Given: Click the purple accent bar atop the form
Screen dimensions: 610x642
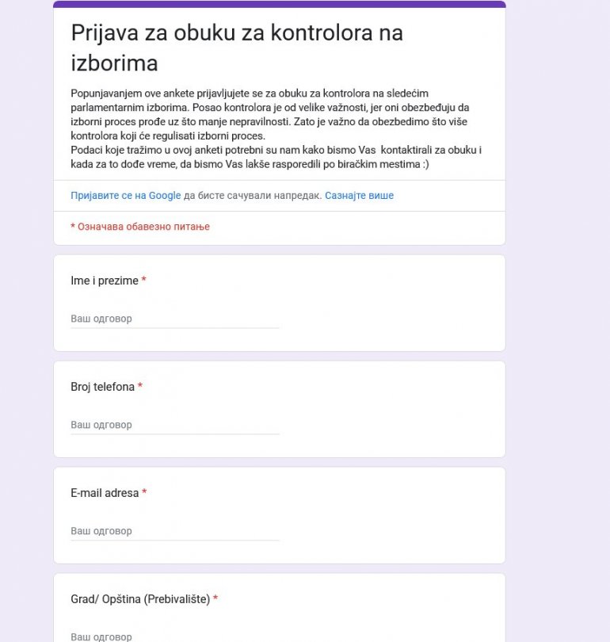Looking at the screenshot, I should click(279, 4).
